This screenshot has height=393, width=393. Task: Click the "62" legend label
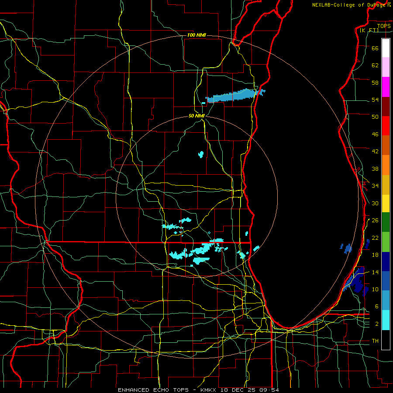[375, 65]
